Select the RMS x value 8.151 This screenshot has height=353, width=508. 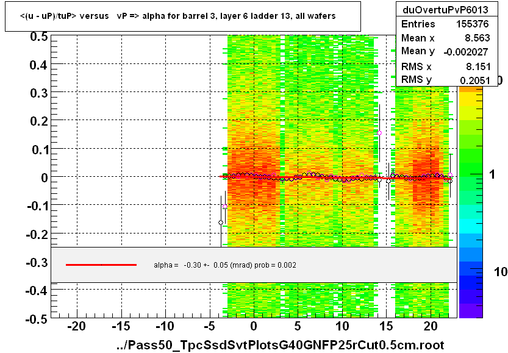click(x=478, y=66)
